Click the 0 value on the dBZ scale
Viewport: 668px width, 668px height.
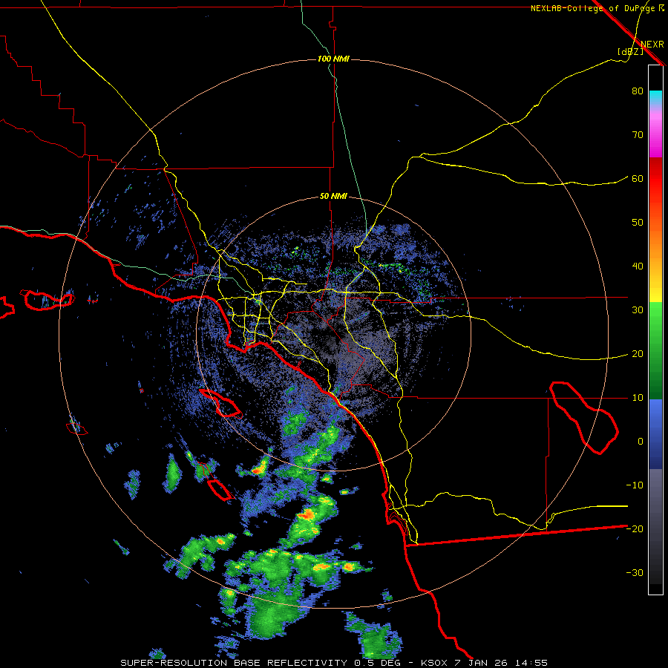[x=641, y=442]
